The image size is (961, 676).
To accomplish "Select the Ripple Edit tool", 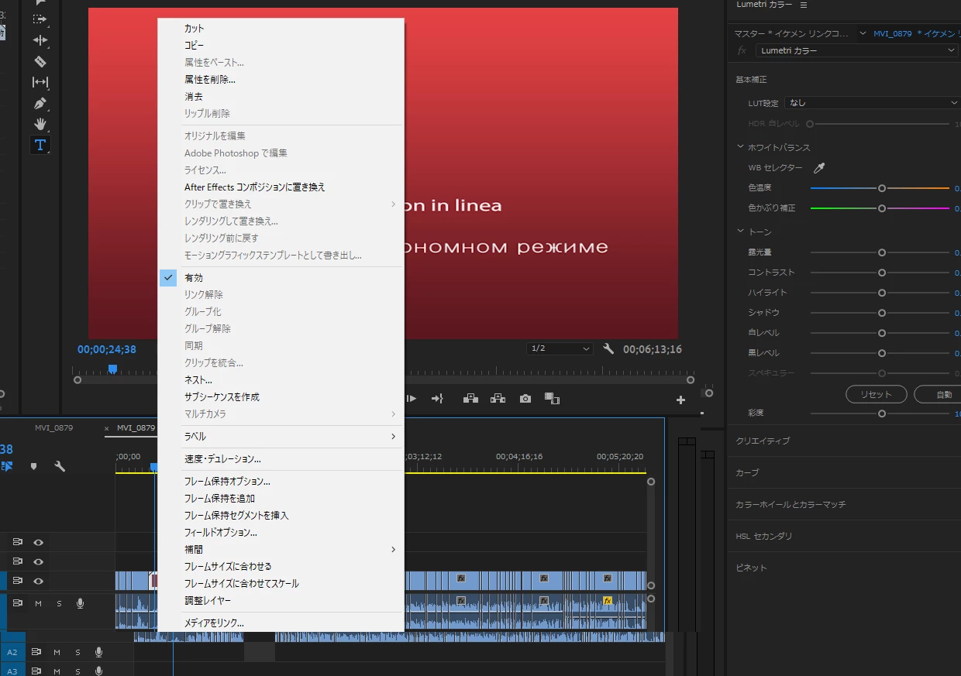I will click(x=40, y=40).
